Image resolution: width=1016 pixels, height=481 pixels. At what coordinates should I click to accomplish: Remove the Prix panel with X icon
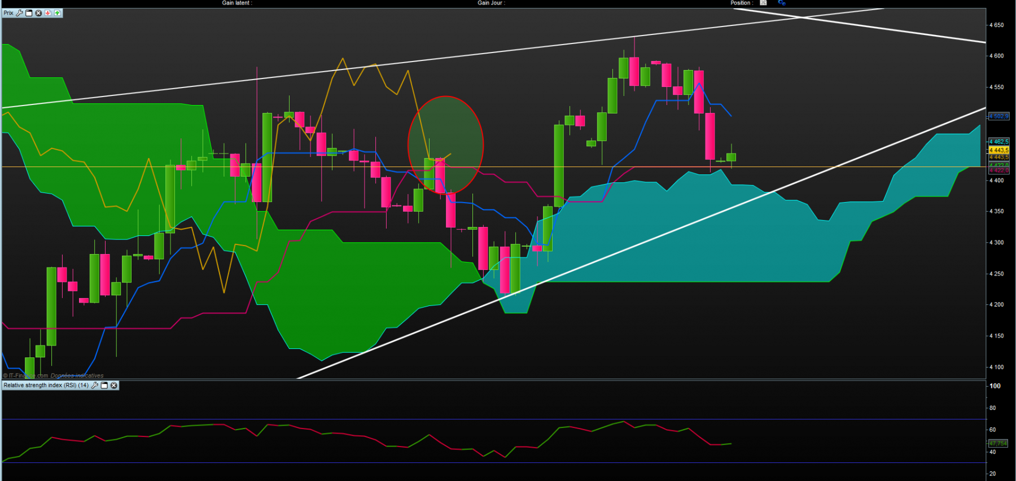(38, 13)
